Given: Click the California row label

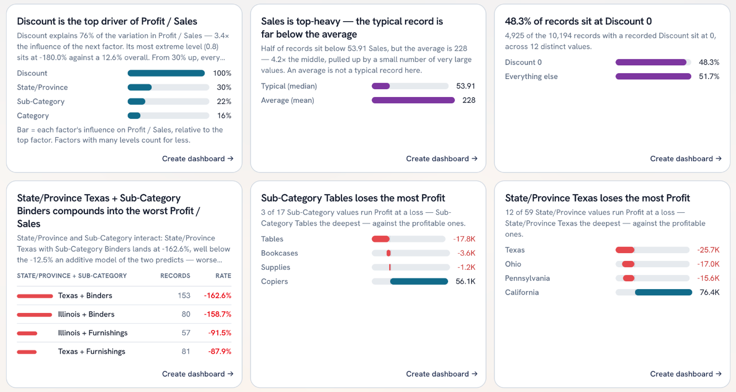Looking at the screenshot, I should (x=522, y=292).
